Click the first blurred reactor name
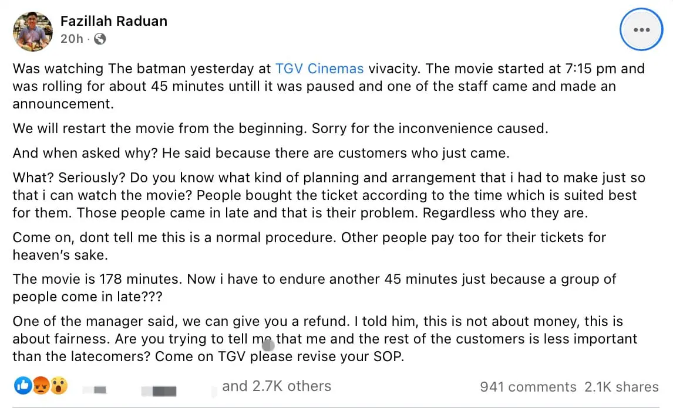673x408 pixels. [x=99, y=387]
